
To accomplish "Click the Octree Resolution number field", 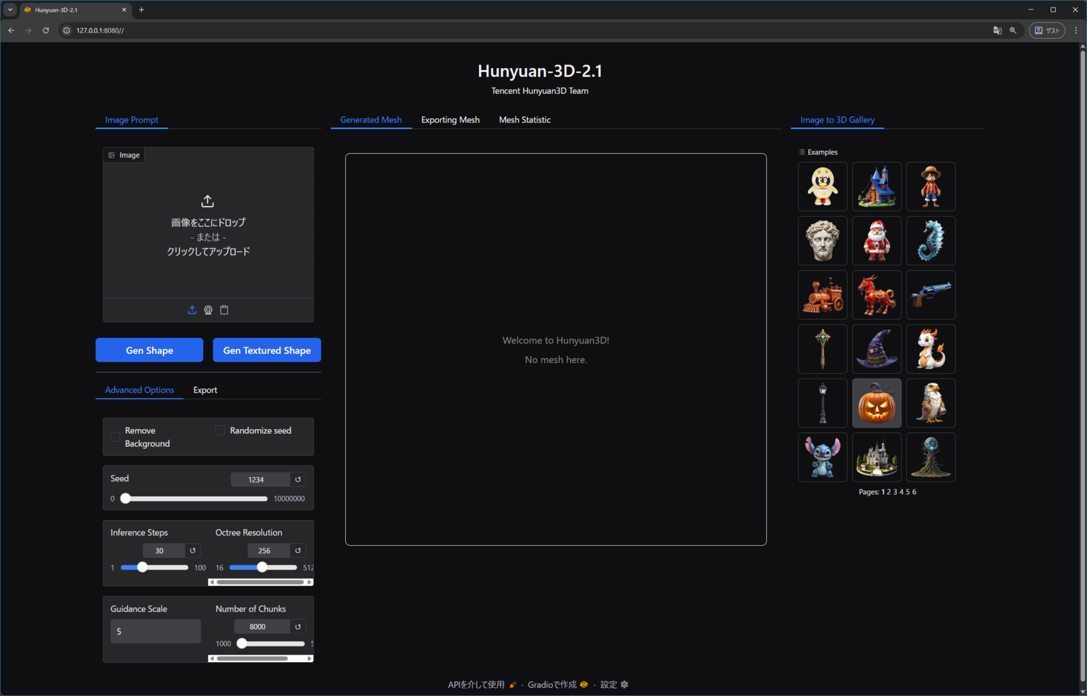I will pyautogui.click(x=268, y=551).
